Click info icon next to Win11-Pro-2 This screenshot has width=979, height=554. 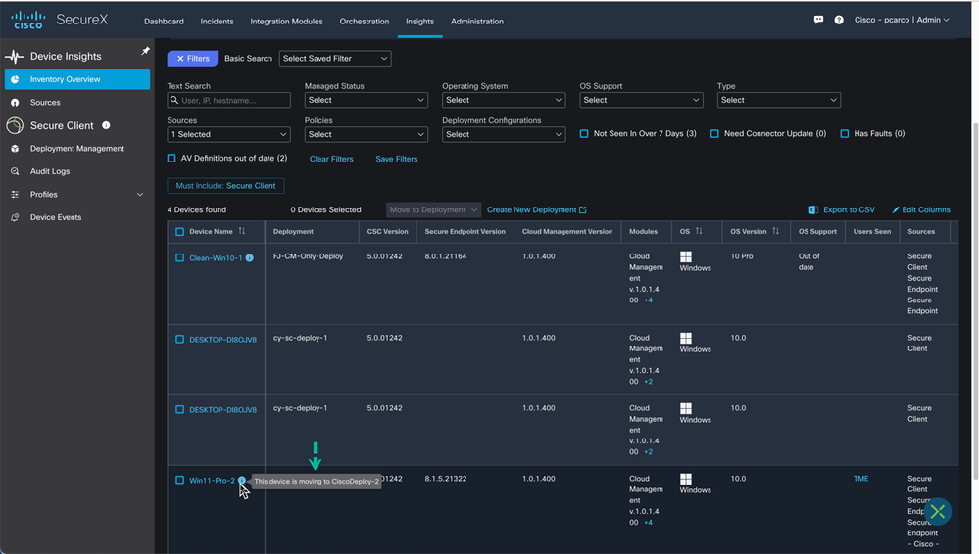click(x=242, y=480)
